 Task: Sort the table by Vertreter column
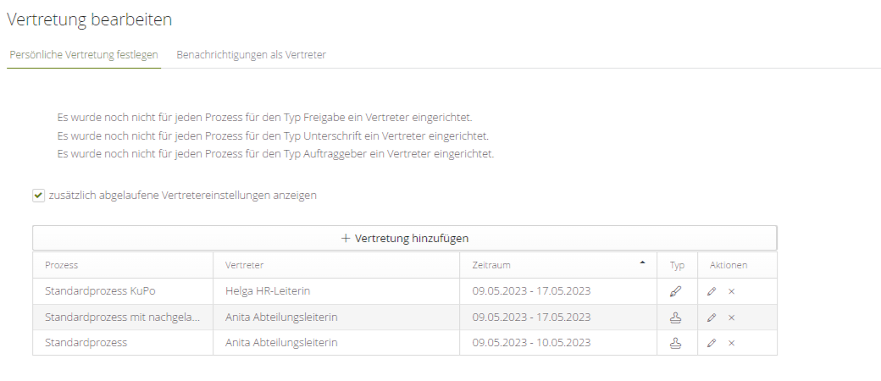coord(245,265)
